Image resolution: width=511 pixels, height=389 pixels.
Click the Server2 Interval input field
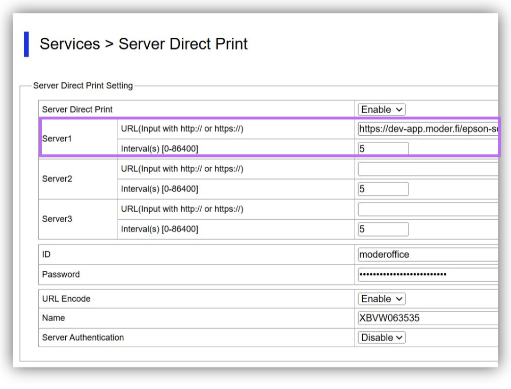coord(383,189)
